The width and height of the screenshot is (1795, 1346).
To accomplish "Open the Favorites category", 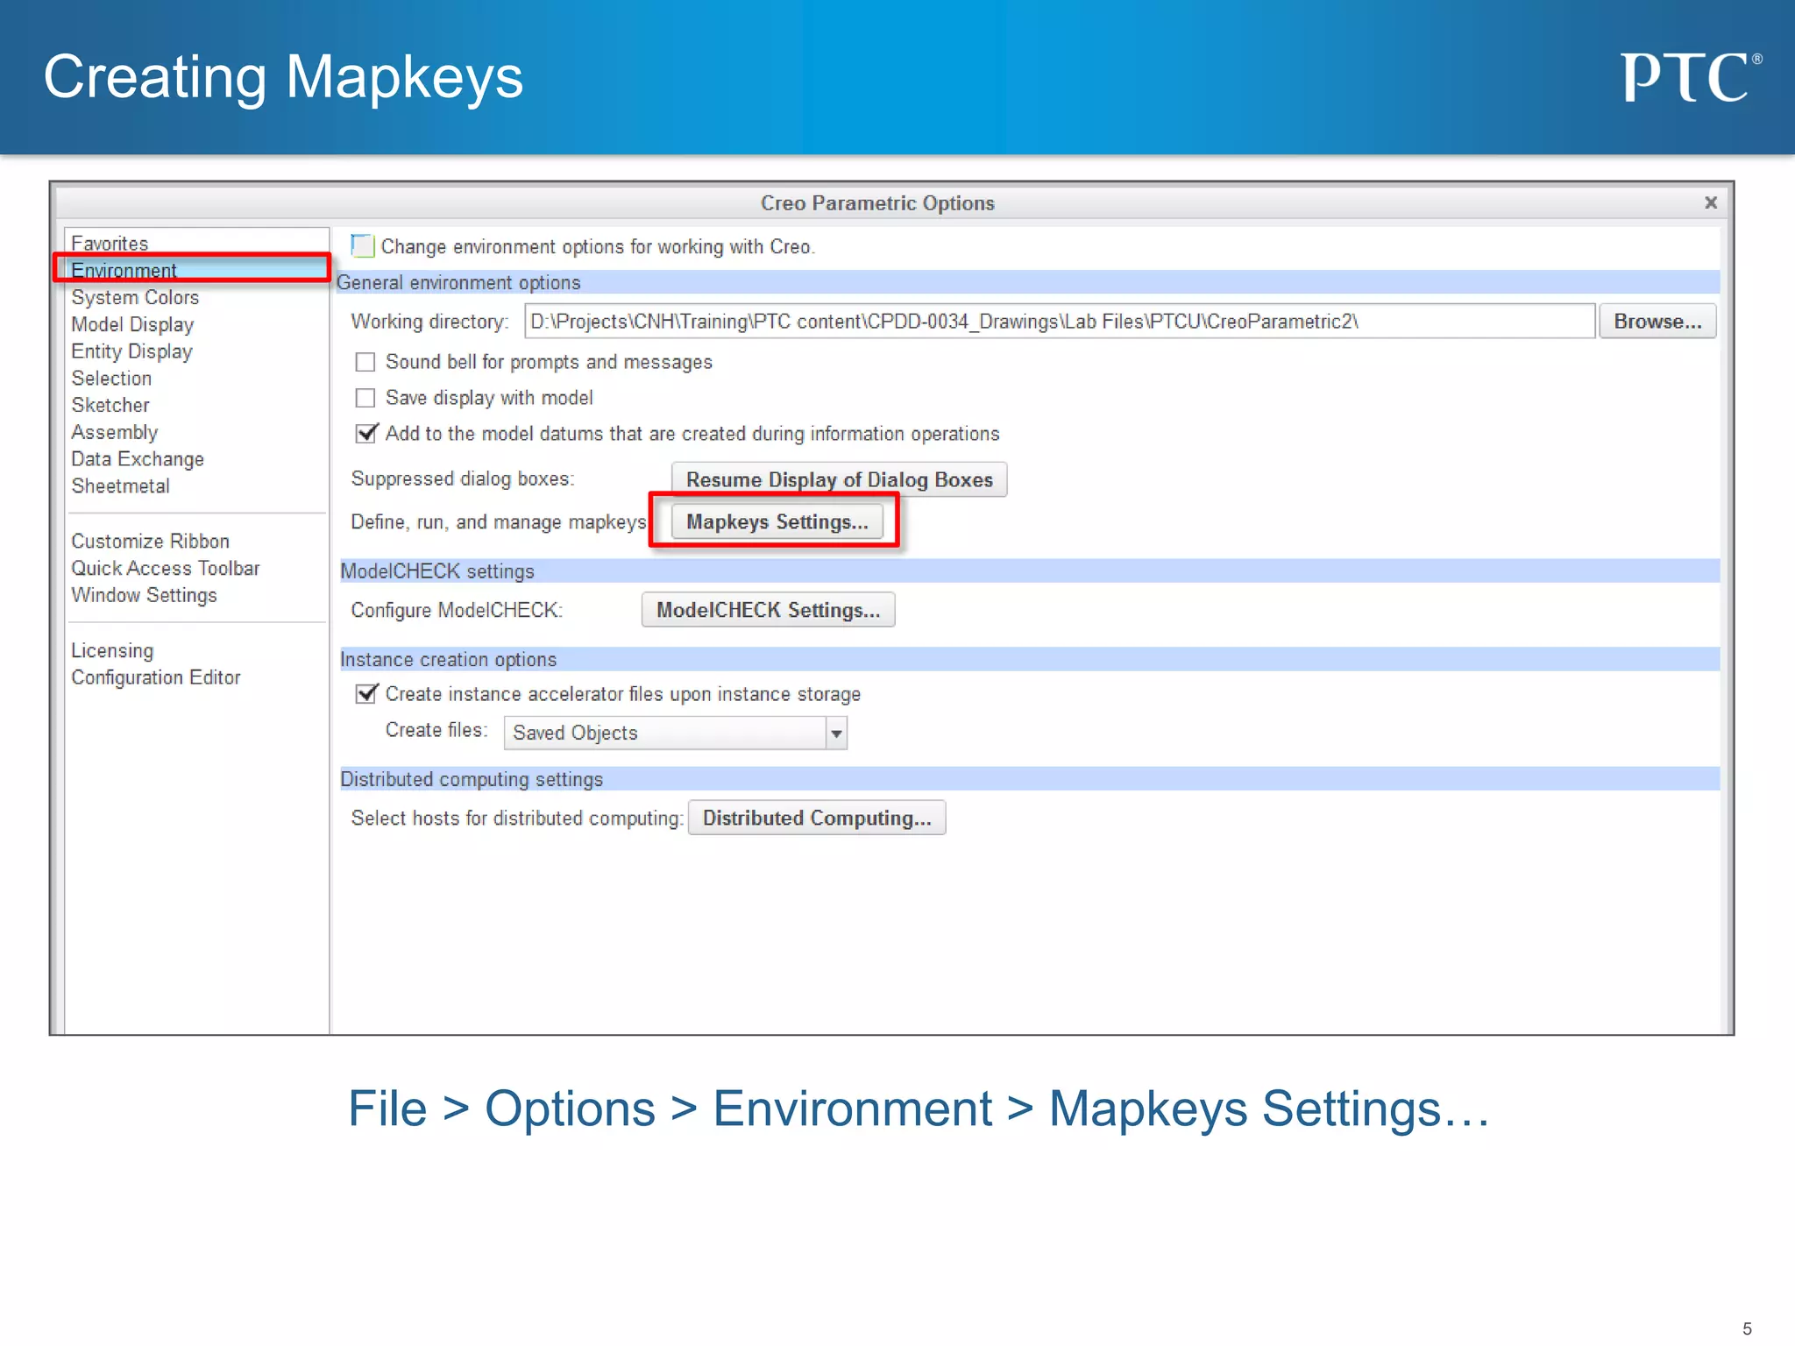I will pyautogui.click(x=110, y=243).
